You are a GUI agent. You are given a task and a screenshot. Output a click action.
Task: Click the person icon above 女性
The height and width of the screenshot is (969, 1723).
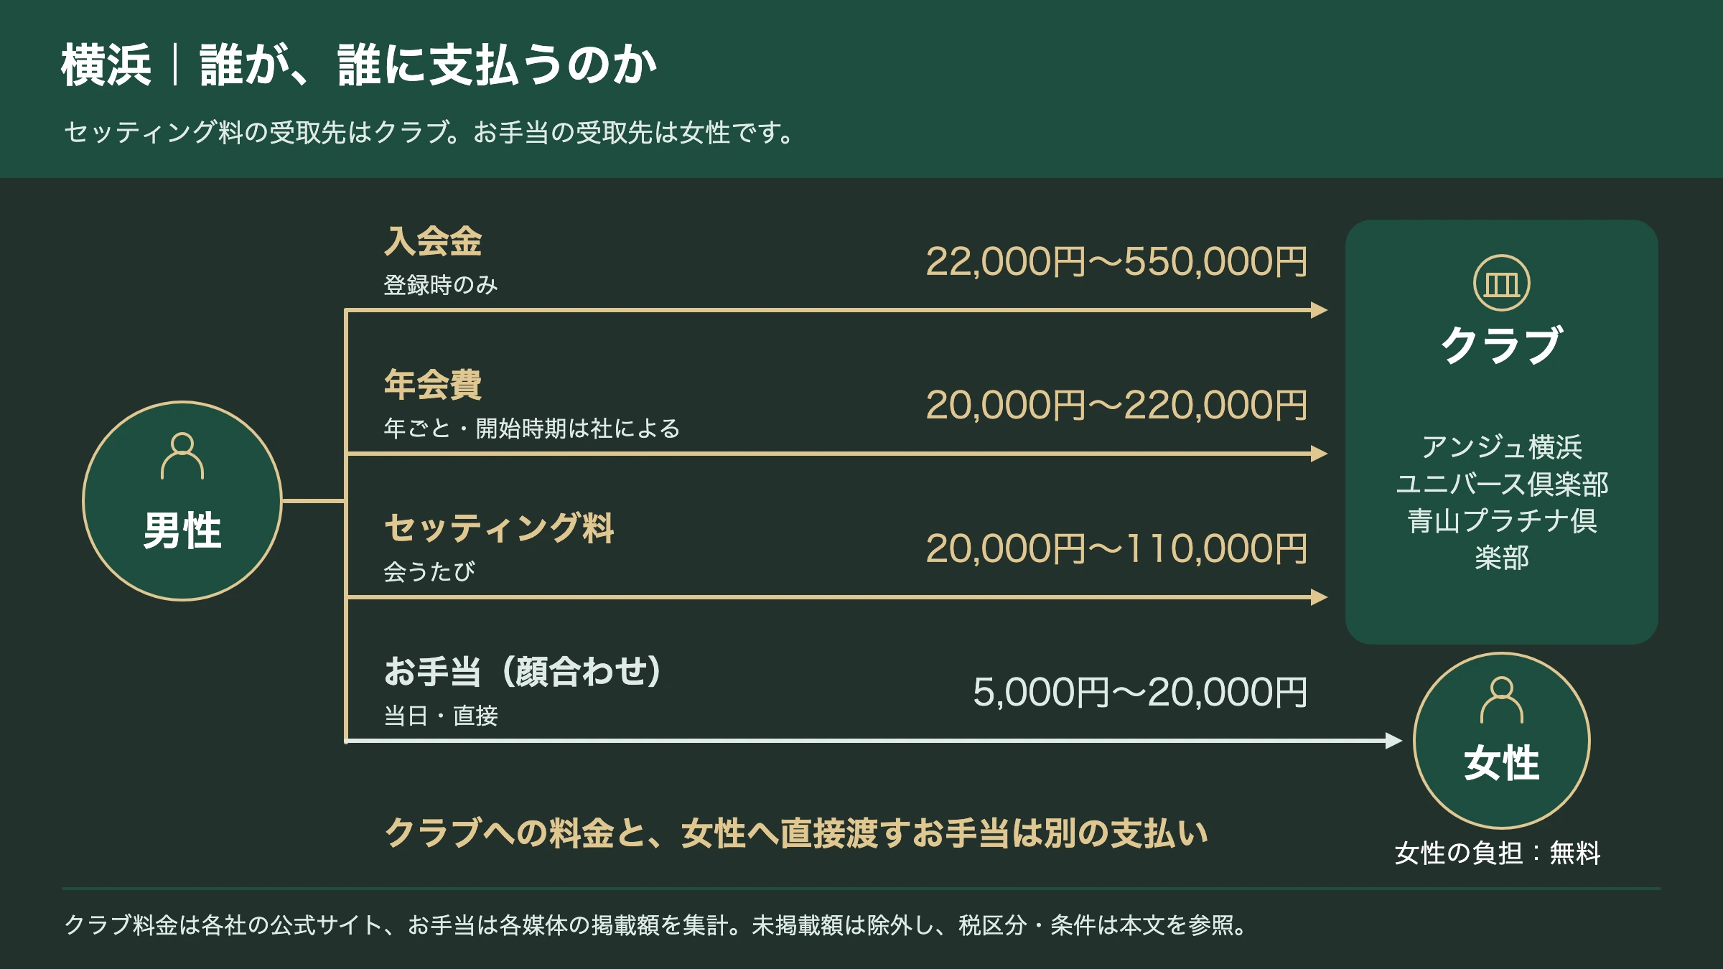coord(1501,700)
